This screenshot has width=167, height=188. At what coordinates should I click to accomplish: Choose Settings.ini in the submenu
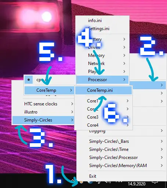point(99,29)
